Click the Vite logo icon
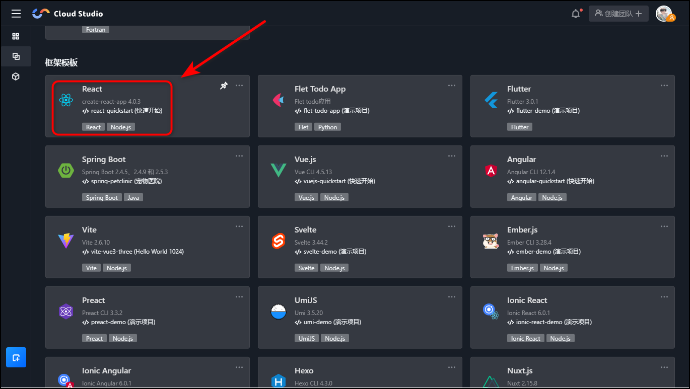 [x=66, y=241]
